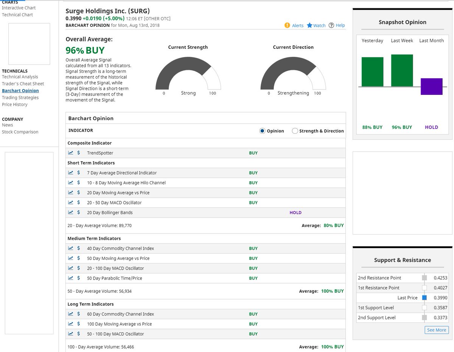
Task: Click dollar icon for 100 Day Moving Average vs Price
Action: tap(79, 324)
